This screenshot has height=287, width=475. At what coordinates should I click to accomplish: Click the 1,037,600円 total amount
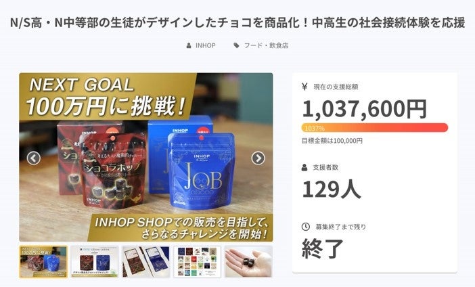(365, 109)
